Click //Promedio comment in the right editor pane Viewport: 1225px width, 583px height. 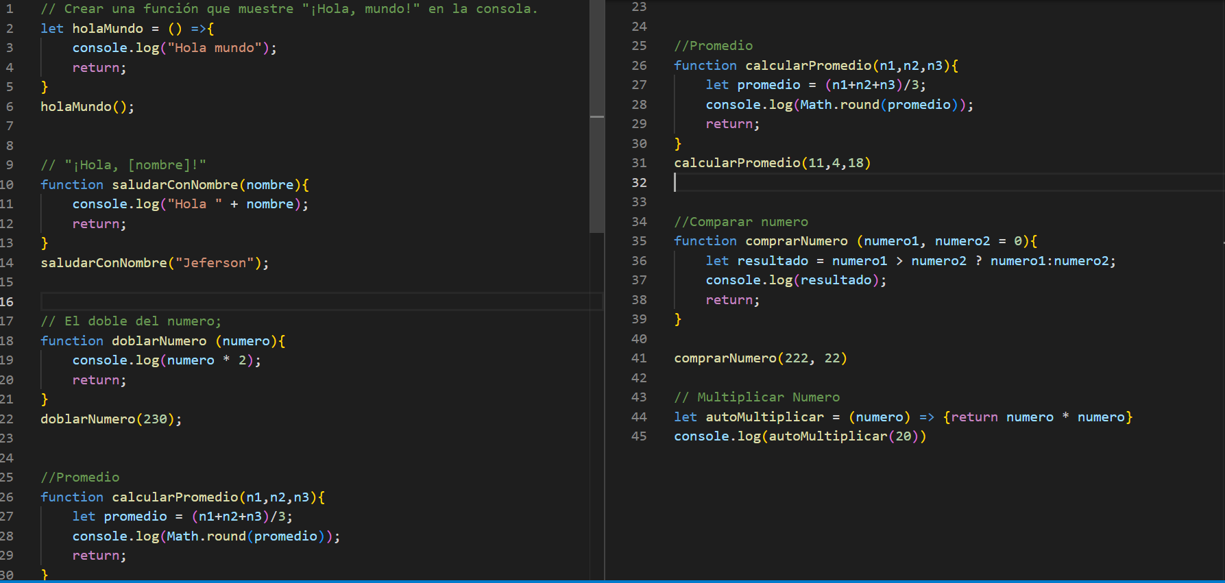click(713, 46)
